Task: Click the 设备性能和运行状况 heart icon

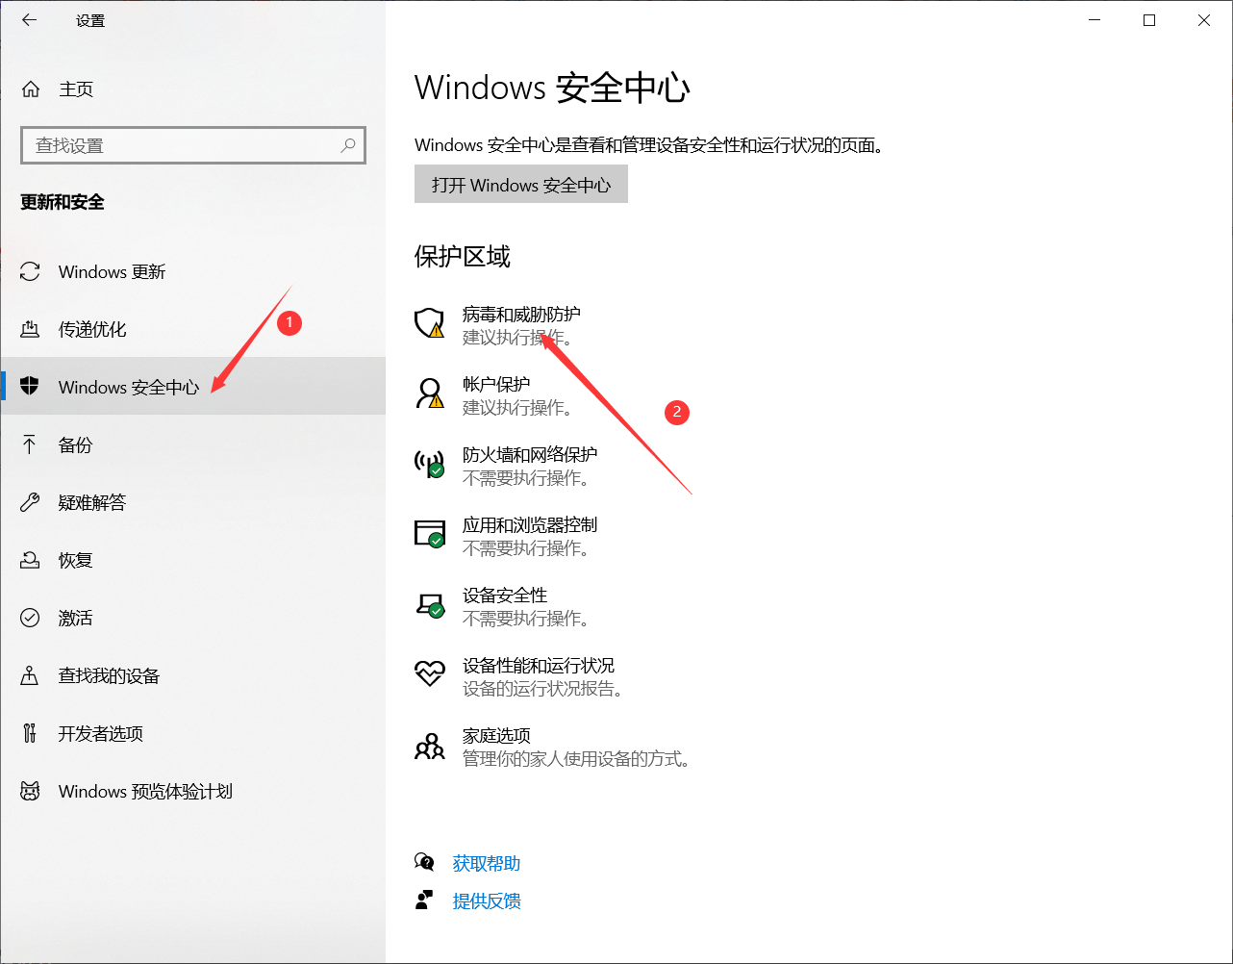Action: point(429,673)
